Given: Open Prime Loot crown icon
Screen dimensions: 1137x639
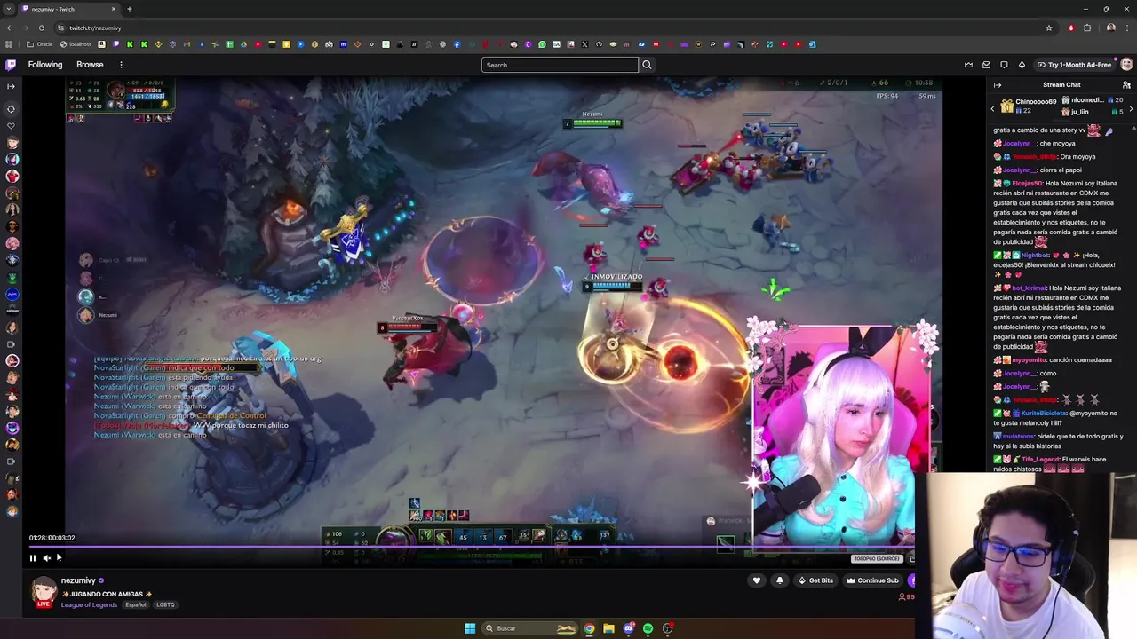Looking at the screenshot, I should (968, 65).
